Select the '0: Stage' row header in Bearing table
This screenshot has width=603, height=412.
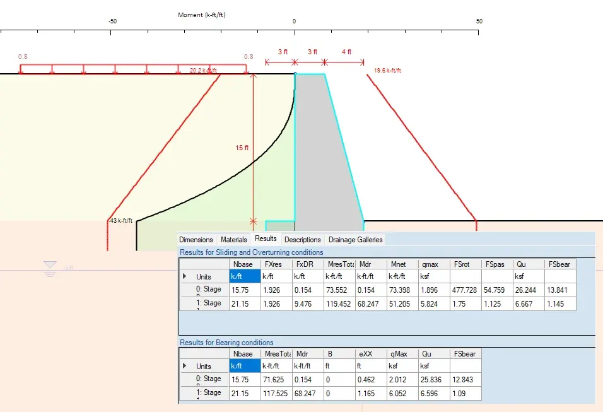[204, 380]
